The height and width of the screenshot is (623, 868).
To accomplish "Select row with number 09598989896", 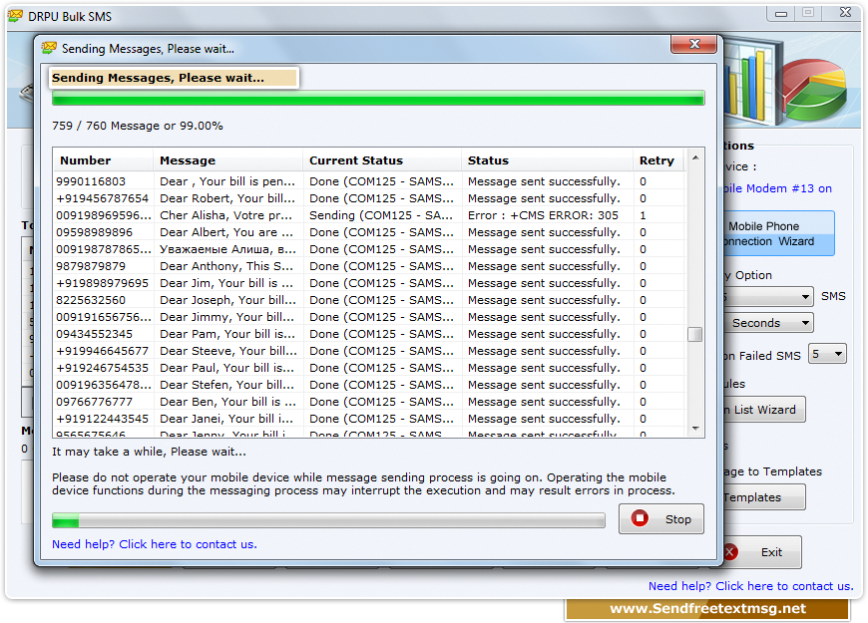I will click(x=370, y=232).
